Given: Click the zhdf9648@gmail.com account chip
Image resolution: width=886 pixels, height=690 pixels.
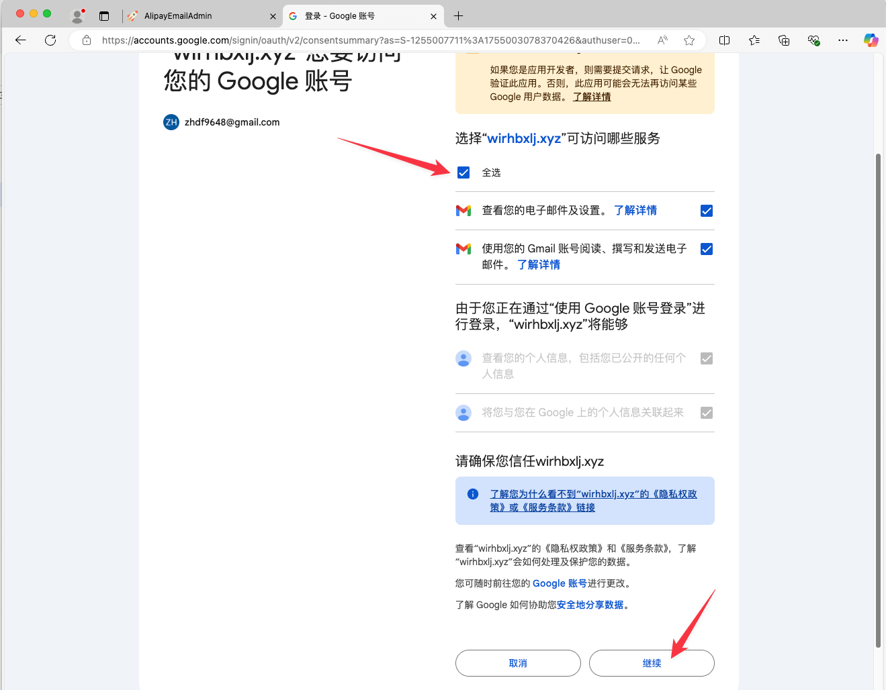Looking at the screenshot, I should point(222,122).
